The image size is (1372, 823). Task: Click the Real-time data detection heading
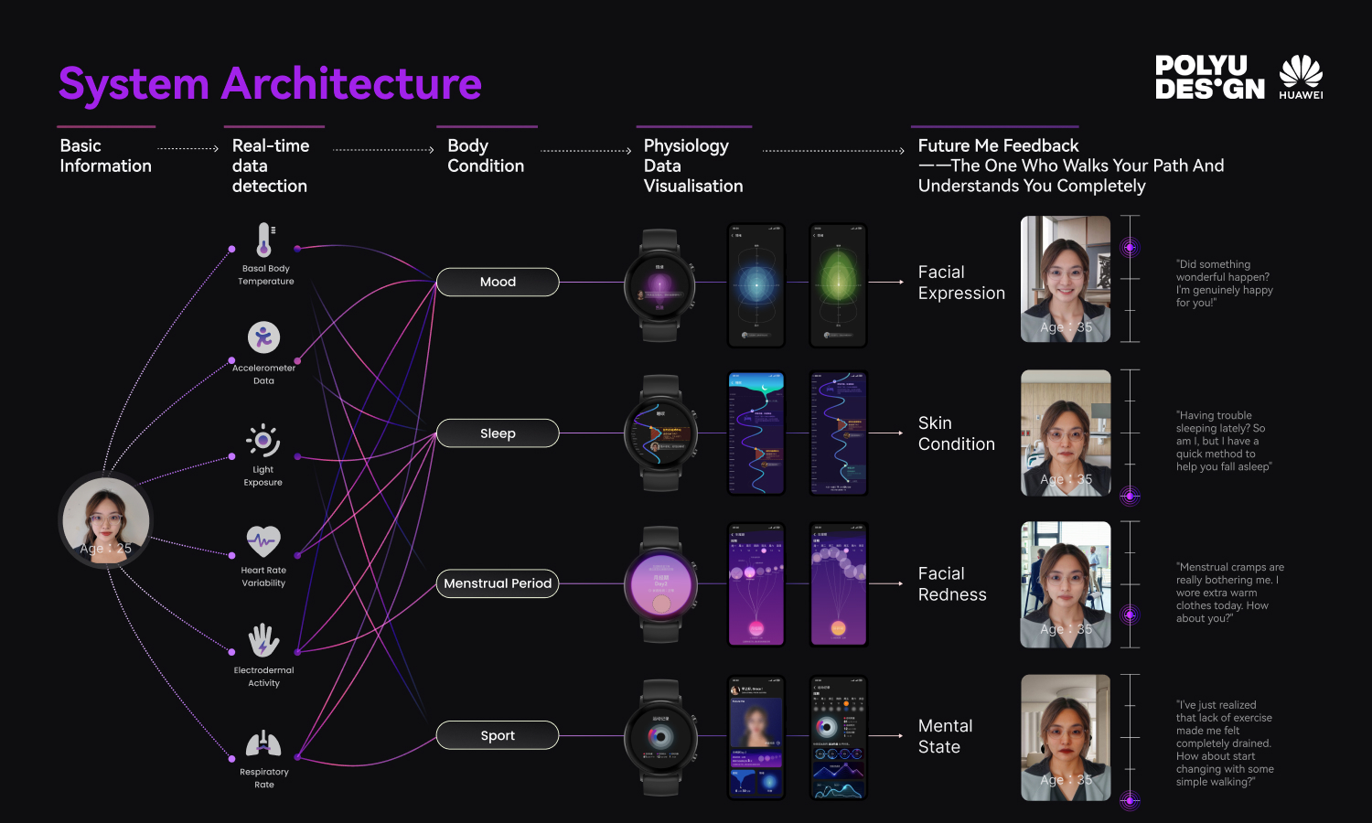(x=271, y=166)
